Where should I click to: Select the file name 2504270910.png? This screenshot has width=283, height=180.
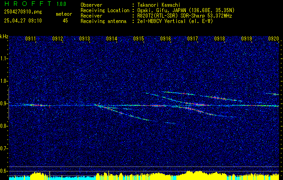click(23, 12)
